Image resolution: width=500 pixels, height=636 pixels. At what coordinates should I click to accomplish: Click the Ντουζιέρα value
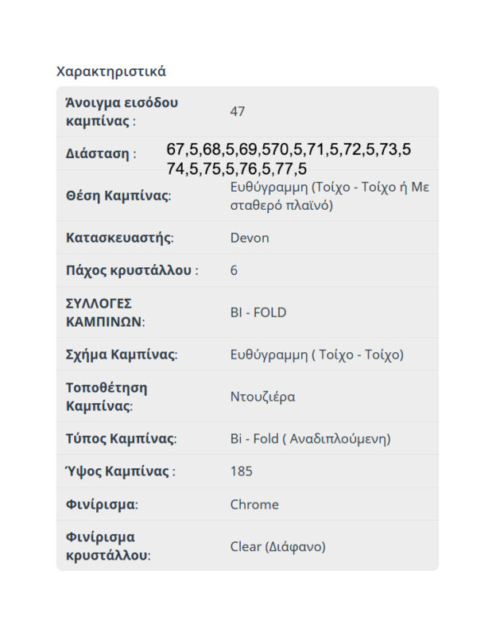click(x=262, y=397)
